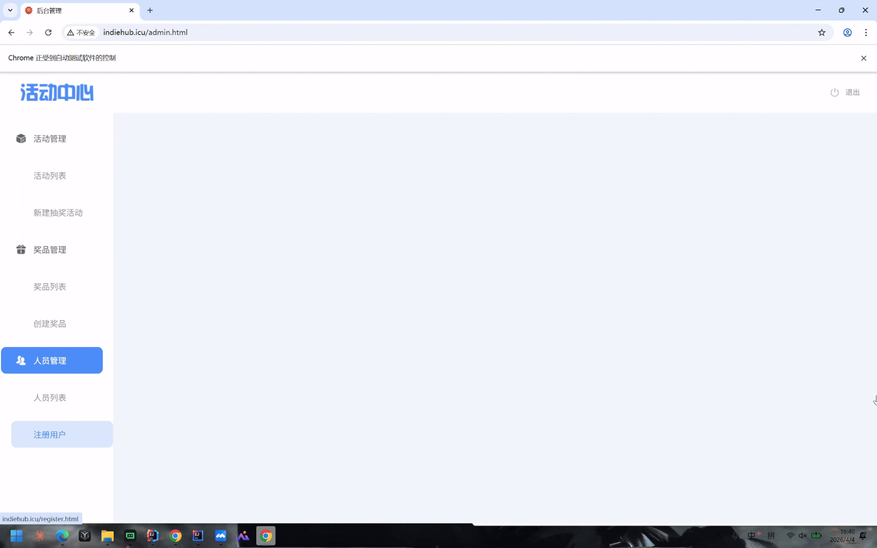Click the 注册用户 link
This screenshot has height=548, width=877.
tap(50, 434)
